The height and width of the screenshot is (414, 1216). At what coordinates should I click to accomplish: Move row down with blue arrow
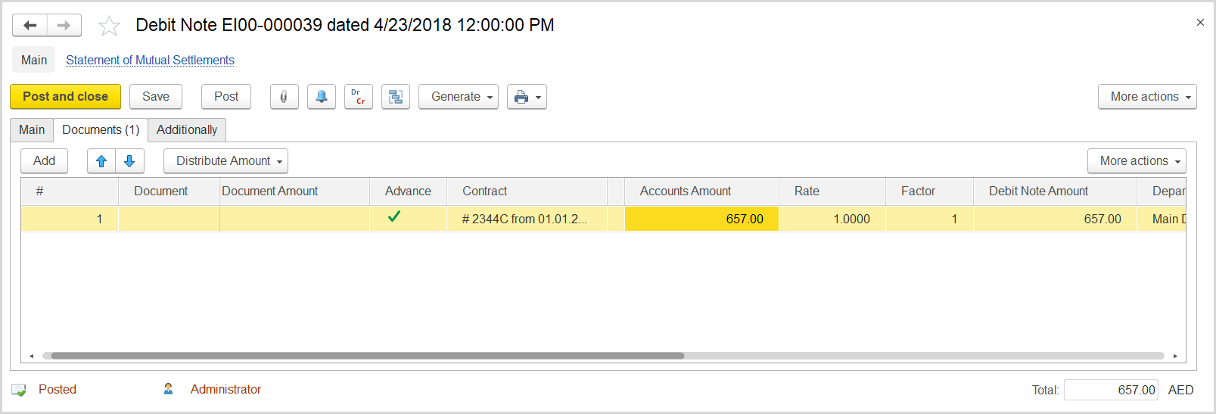pyautogui.click(x=129, y=161)
